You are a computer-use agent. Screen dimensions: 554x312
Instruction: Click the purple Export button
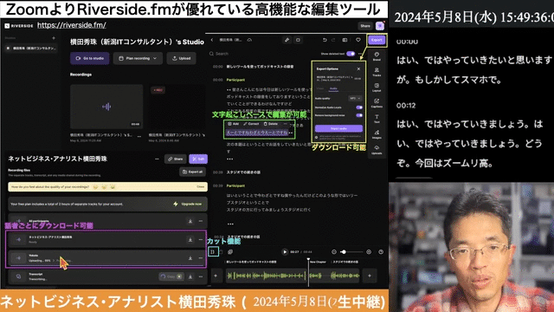pos(377,40)
